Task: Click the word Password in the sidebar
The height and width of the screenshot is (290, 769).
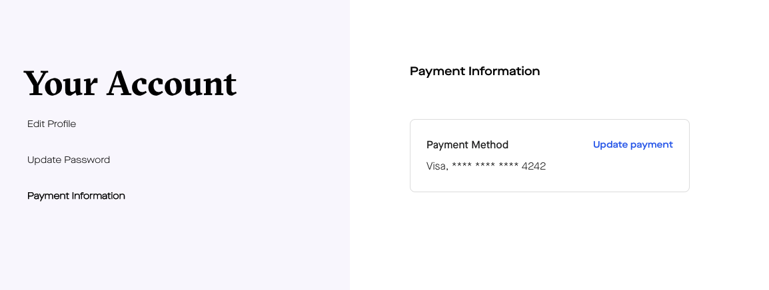Action: tap(87, 160)
